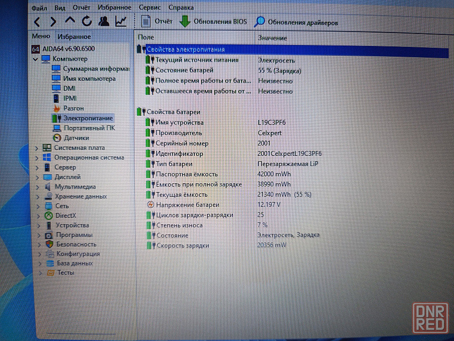454x341 pixels.
Task: Expand the Сеть node
Action: tap(38, 206)
